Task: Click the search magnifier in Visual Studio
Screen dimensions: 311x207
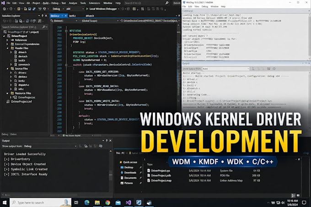Action: tap(167, 3)
